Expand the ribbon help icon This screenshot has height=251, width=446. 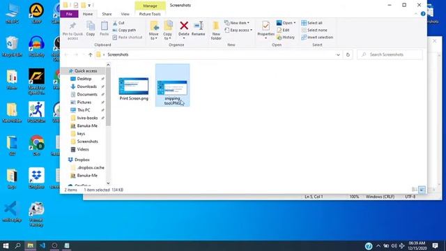click(423, 14)
